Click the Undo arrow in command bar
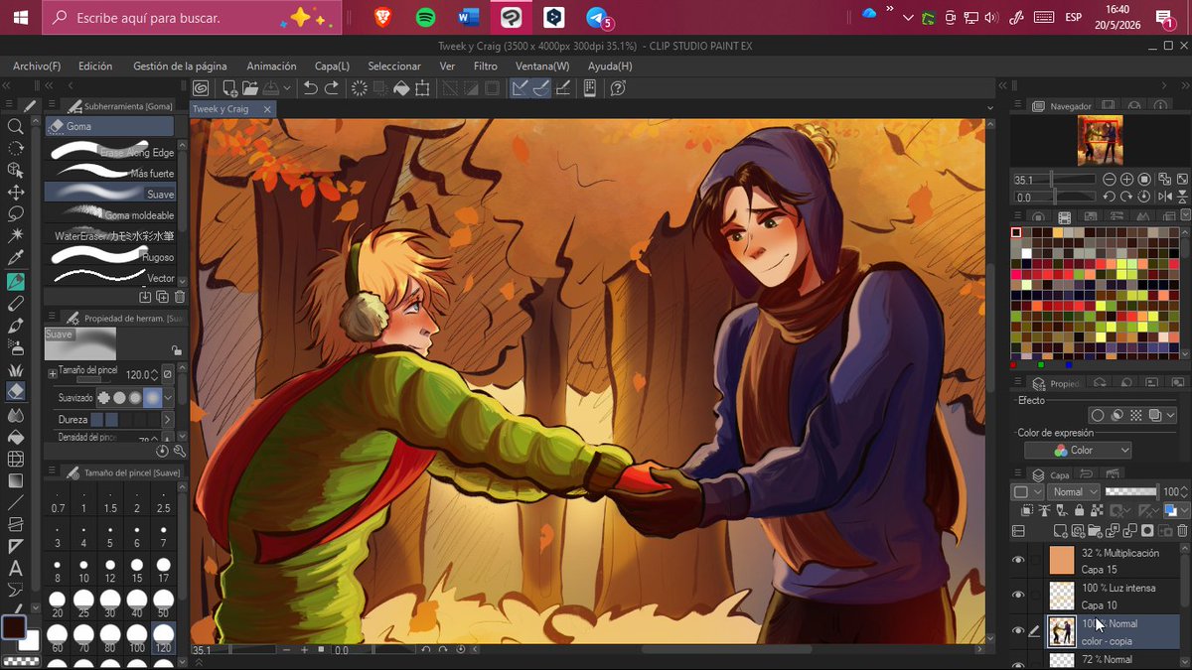Screen dimensions: 1192x670 (x=310, y=88)
